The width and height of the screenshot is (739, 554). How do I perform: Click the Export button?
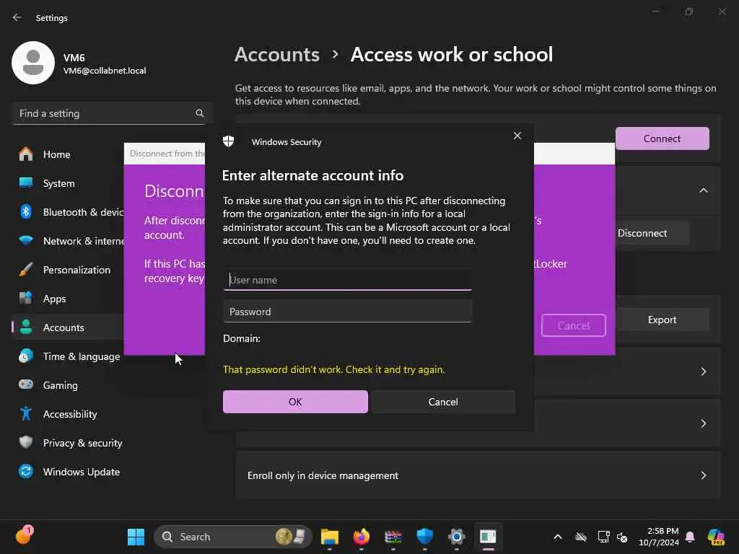tap(662, 320)
